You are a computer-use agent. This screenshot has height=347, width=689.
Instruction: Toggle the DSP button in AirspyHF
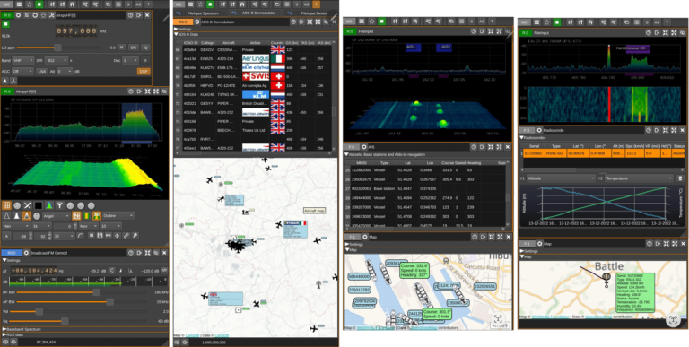[x=144, y=71]
